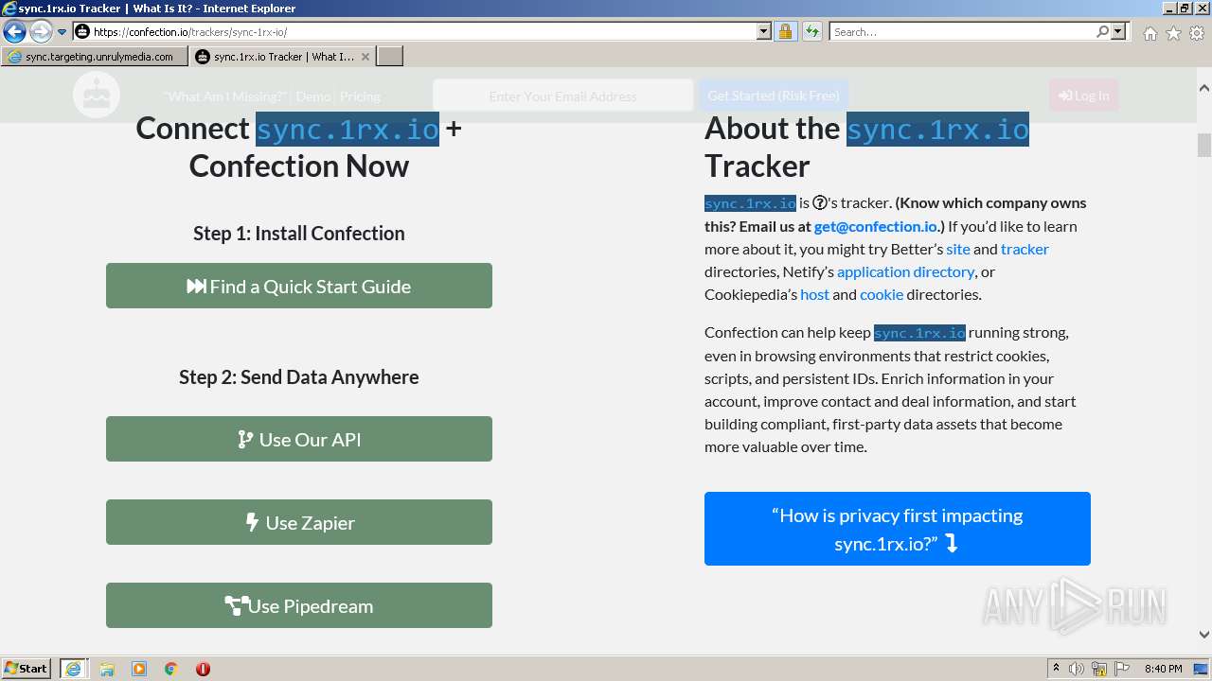Open the Tools gear icon

[1197, 33]
